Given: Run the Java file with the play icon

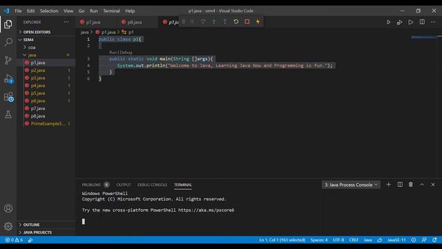Looking at the screenshot, I should [388, 22].
